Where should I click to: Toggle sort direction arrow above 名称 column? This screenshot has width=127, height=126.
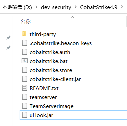(72, 17)
